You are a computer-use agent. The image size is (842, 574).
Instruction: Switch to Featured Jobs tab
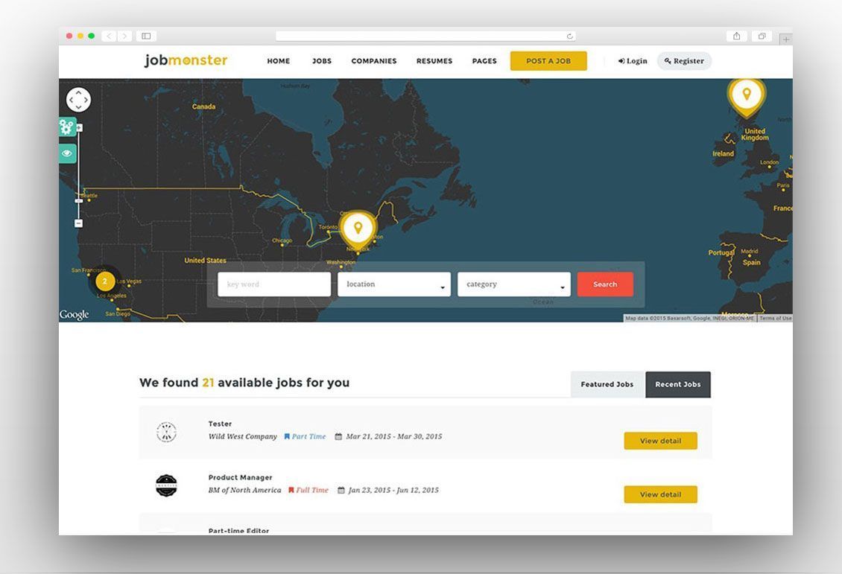point(607,384)
